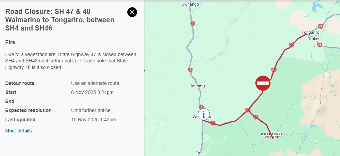Click the SH 4 shield below Ōwhango
The image size is (340, 156).
click(x=193, y=24)
